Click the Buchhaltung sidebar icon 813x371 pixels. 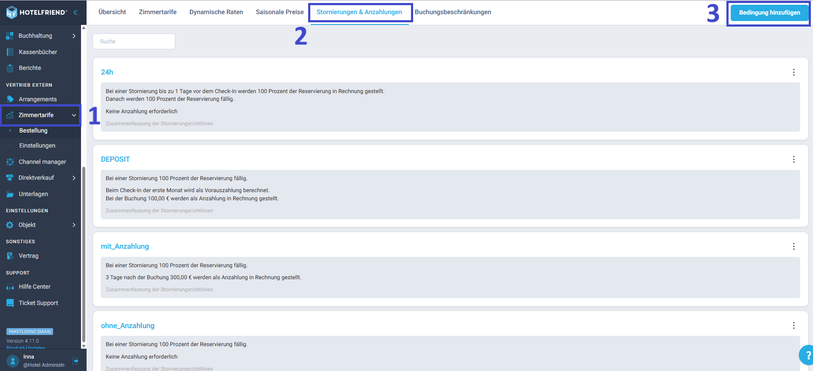[x=10, y=36]
